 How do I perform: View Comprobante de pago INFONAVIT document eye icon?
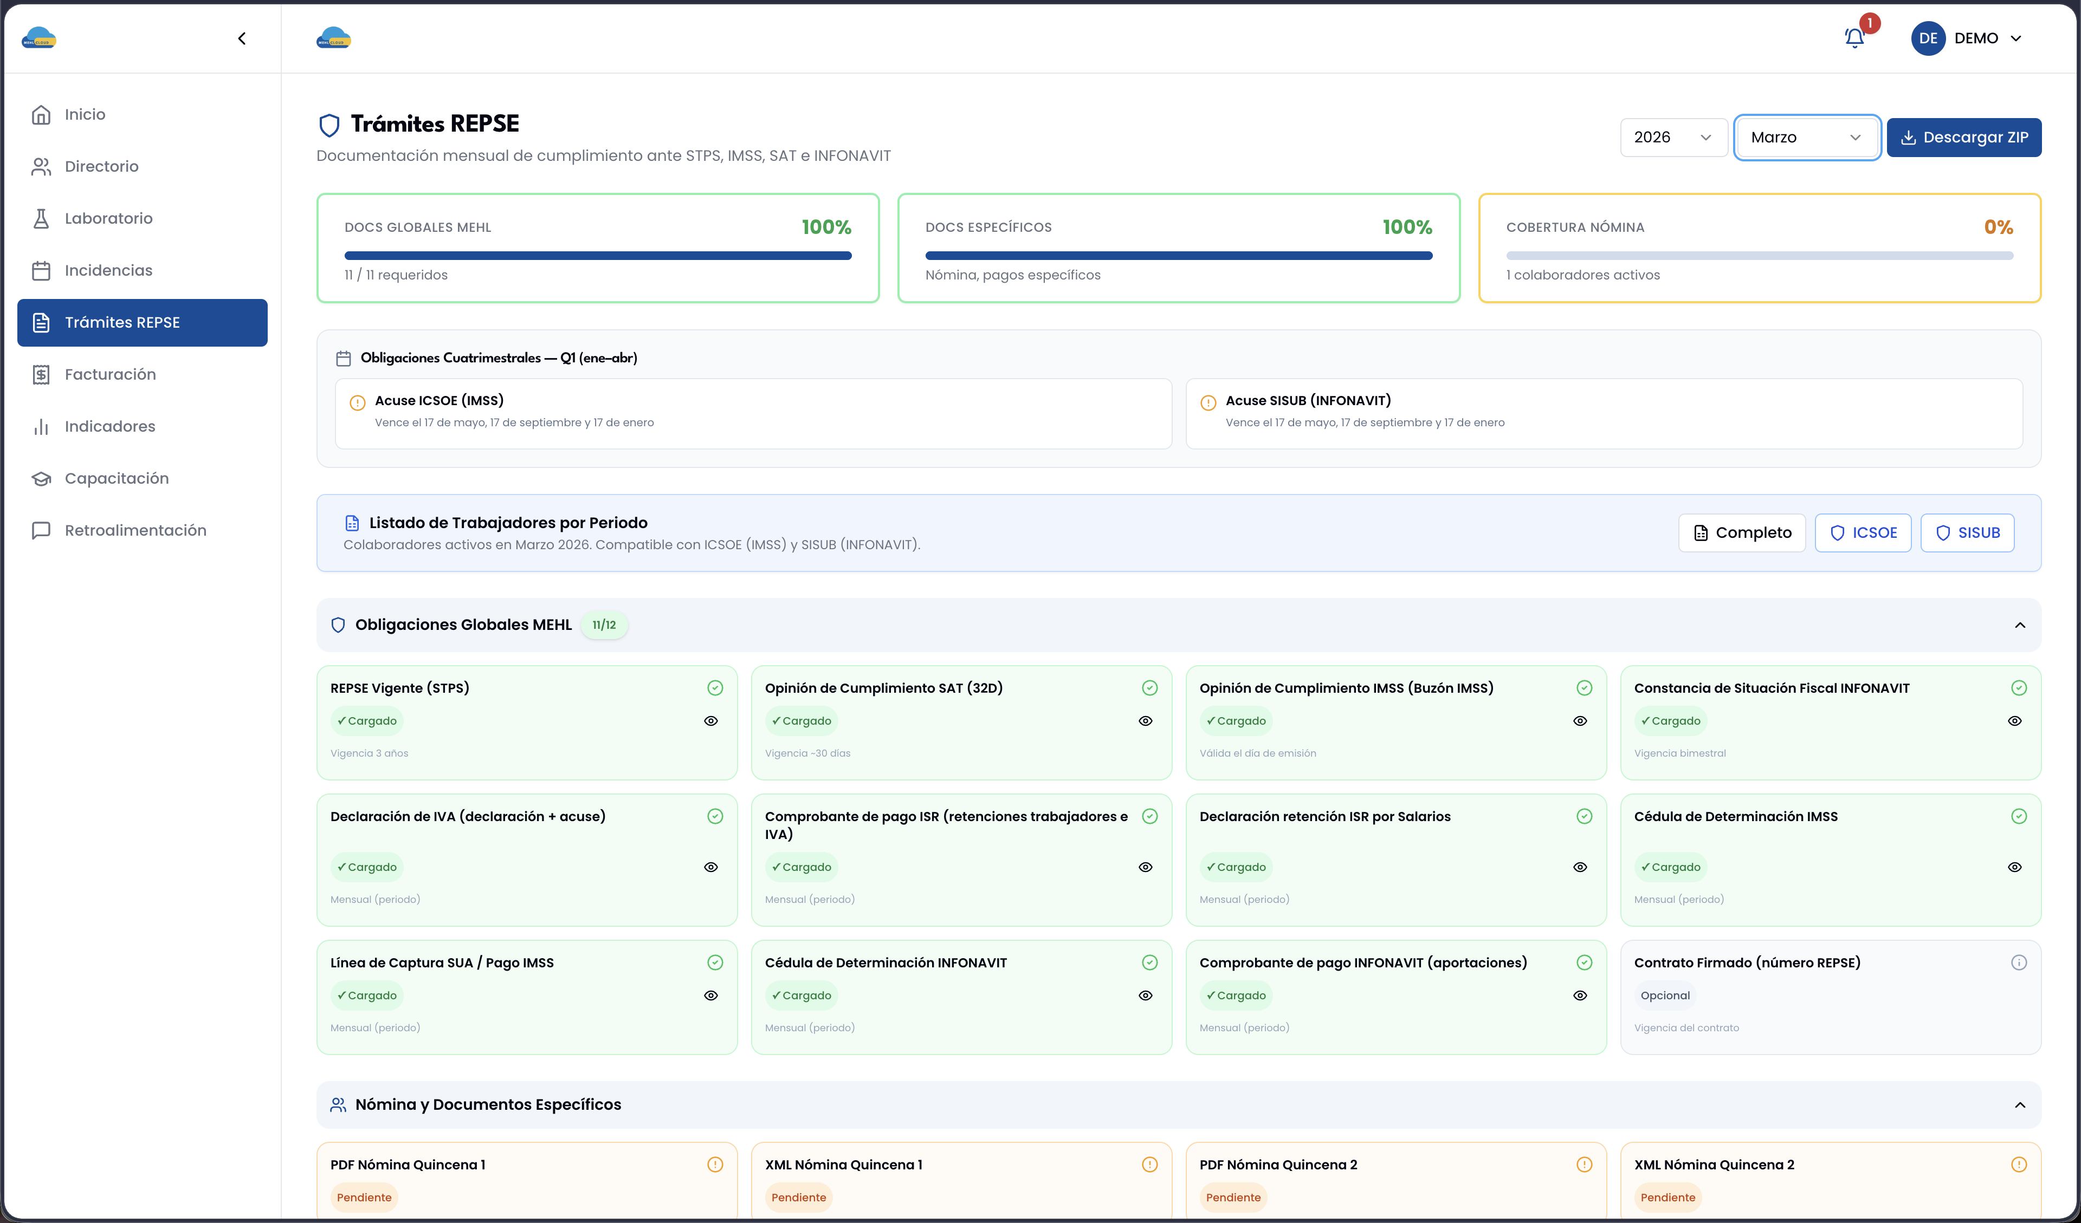click(x=1580, y=995)
